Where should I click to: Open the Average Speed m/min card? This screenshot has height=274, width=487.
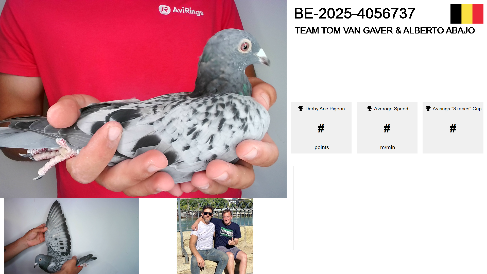point(387,128)
